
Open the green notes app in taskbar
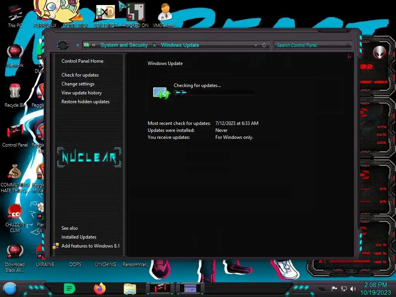(70, 288)
